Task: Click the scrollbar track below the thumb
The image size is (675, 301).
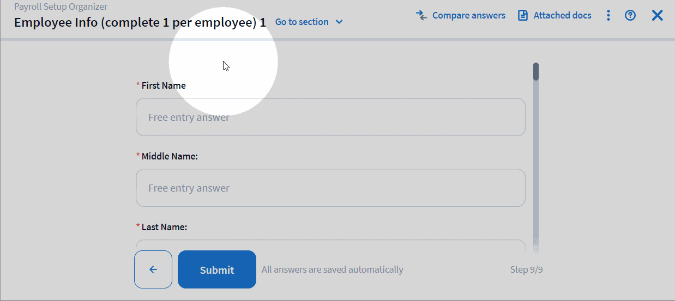Action: click(x=536, y=163)
